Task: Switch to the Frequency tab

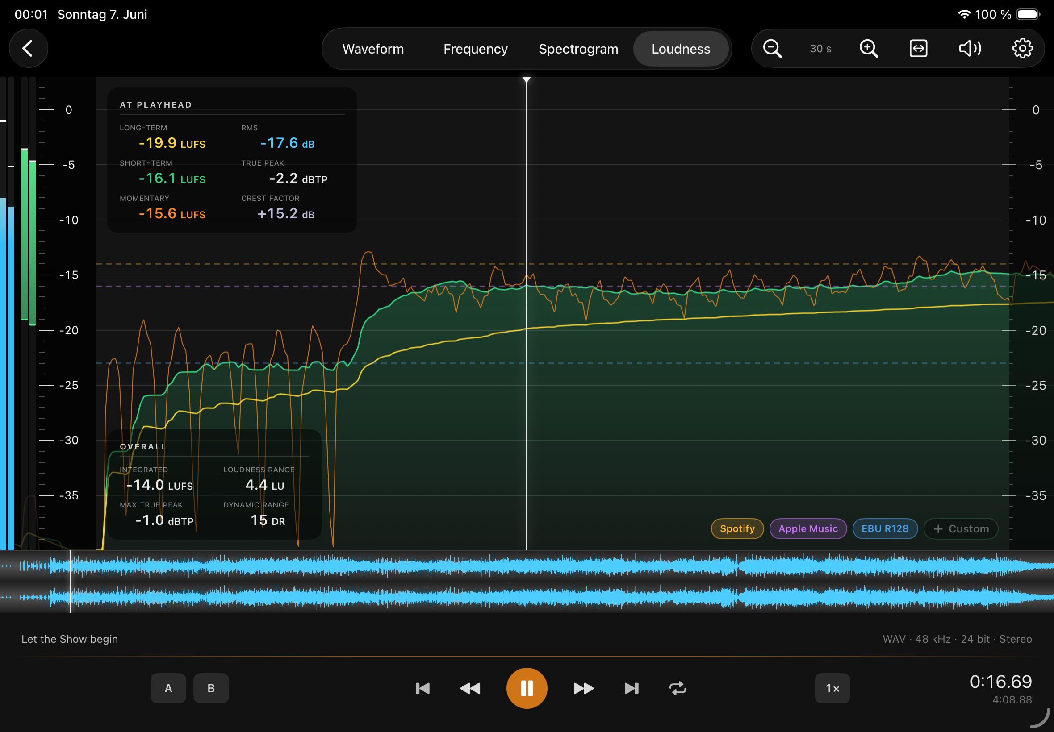Action: tap(475, 49)
